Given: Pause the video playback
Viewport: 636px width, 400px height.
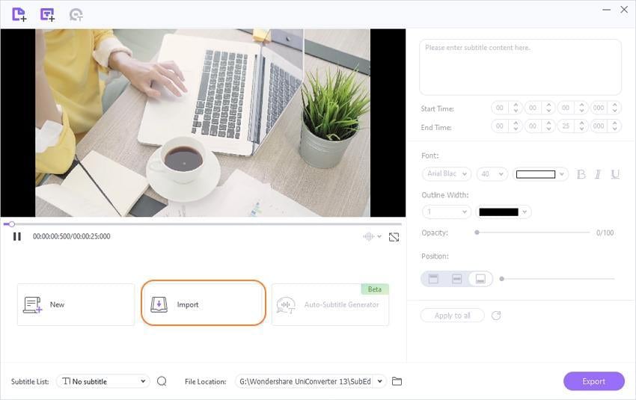Looking at the screenshot, I should coord(17,236).
